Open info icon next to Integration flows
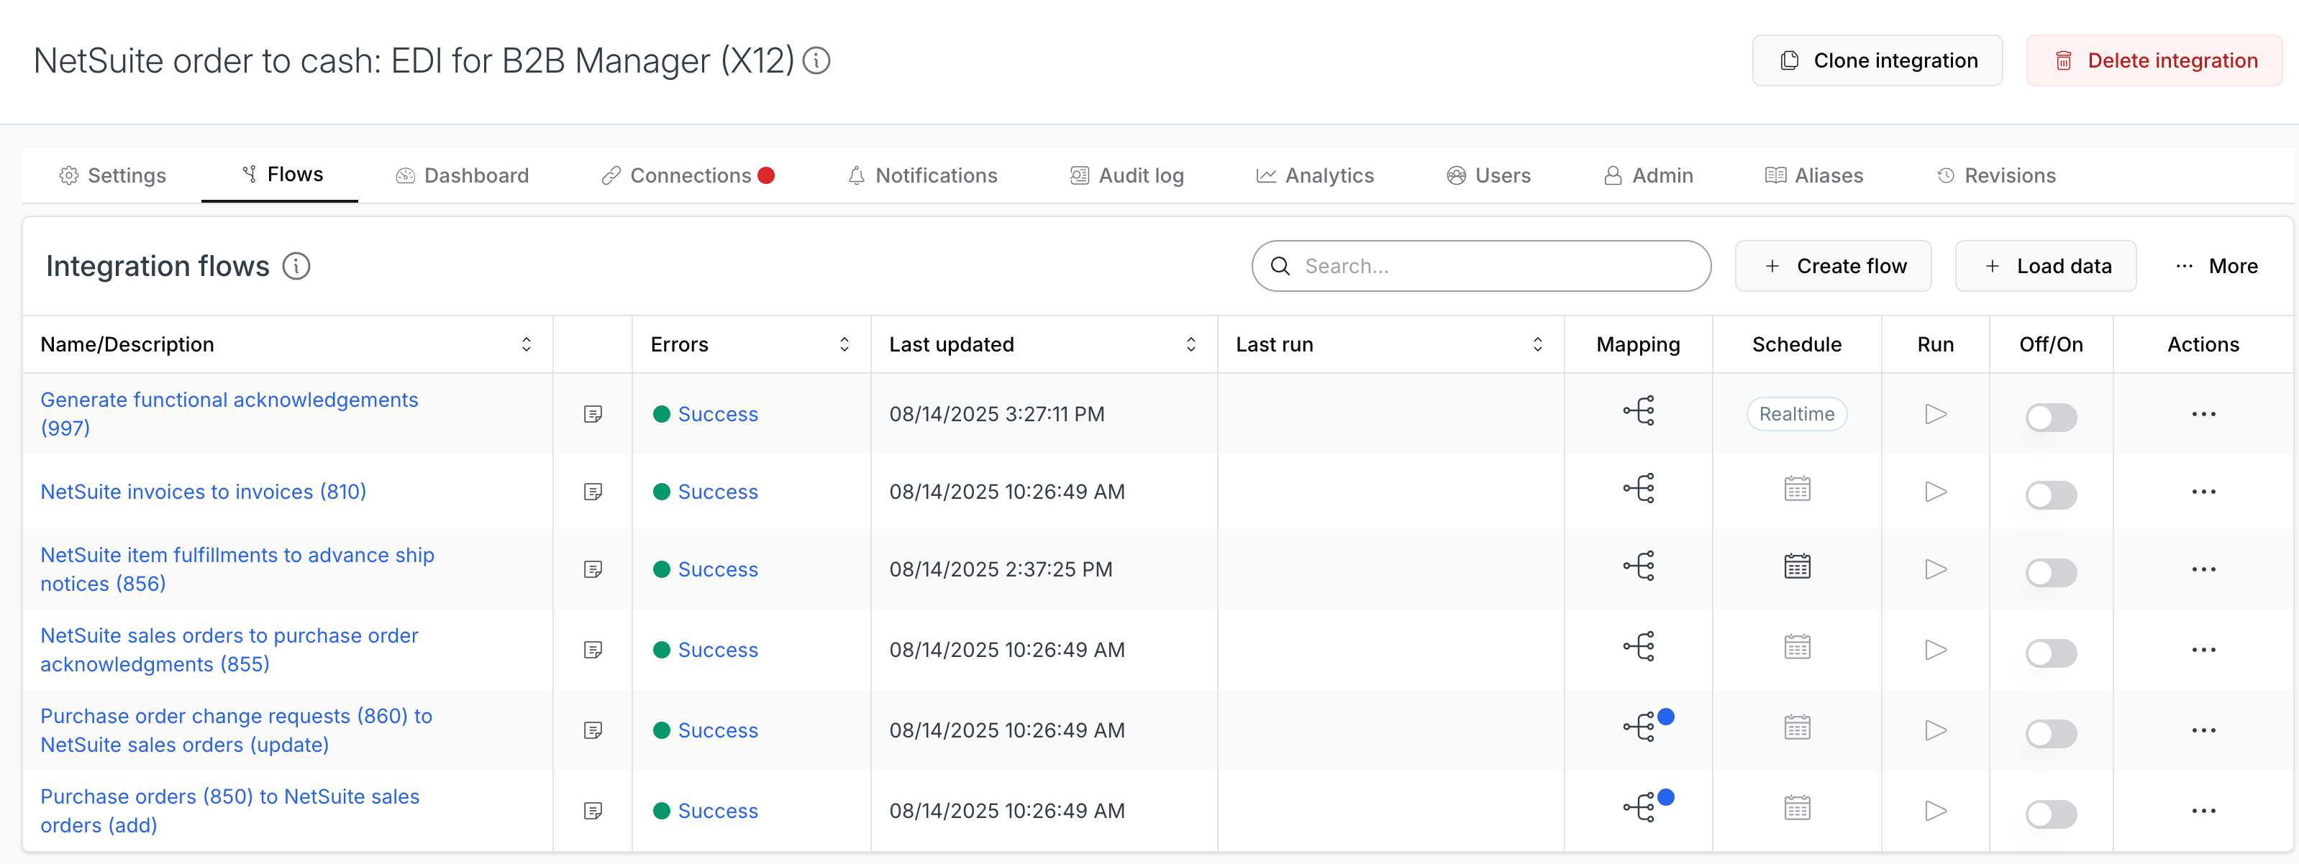 coord(296,266)
